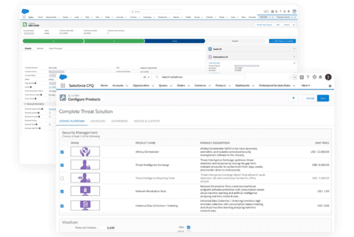
Task: Open the help icon in the Sales window header
Action: (280, 12)
